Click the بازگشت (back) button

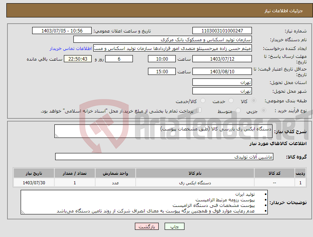pyautogui.click(x=147, y=226)
